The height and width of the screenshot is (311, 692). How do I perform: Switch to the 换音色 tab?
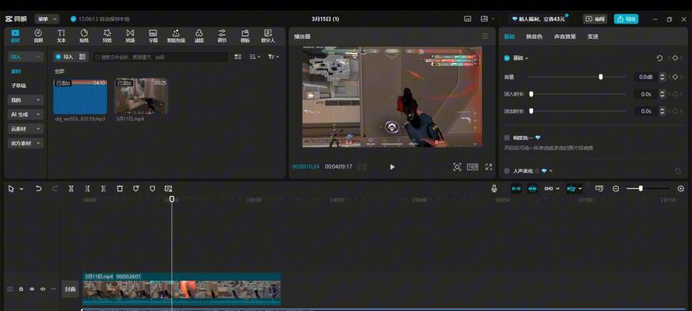534,37
